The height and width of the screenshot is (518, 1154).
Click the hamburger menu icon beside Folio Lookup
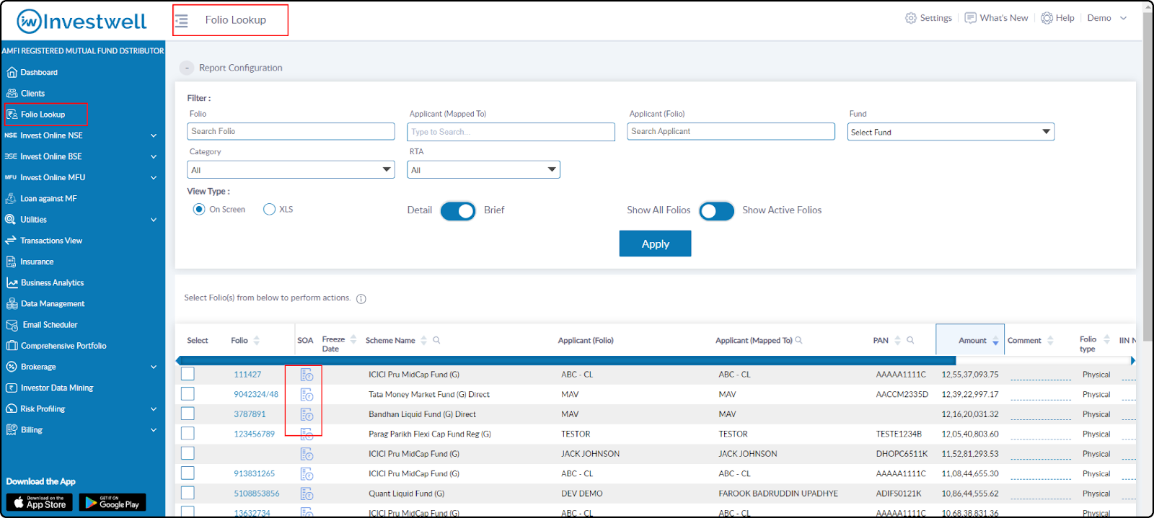click(x=182, y=21)
